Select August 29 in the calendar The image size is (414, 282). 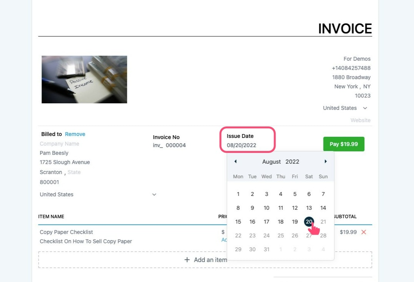pos(238,249)
